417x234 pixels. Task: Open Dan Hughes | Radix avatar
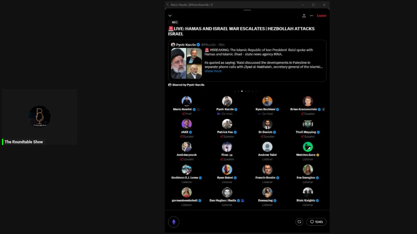pos(227,192)
